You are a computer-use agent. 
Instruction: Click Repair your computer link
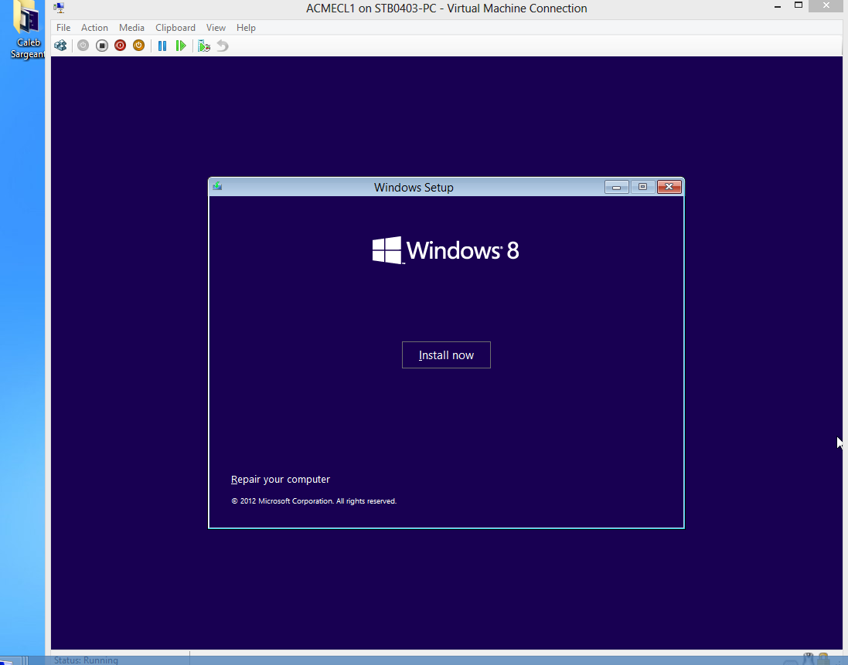coord(280,479)
